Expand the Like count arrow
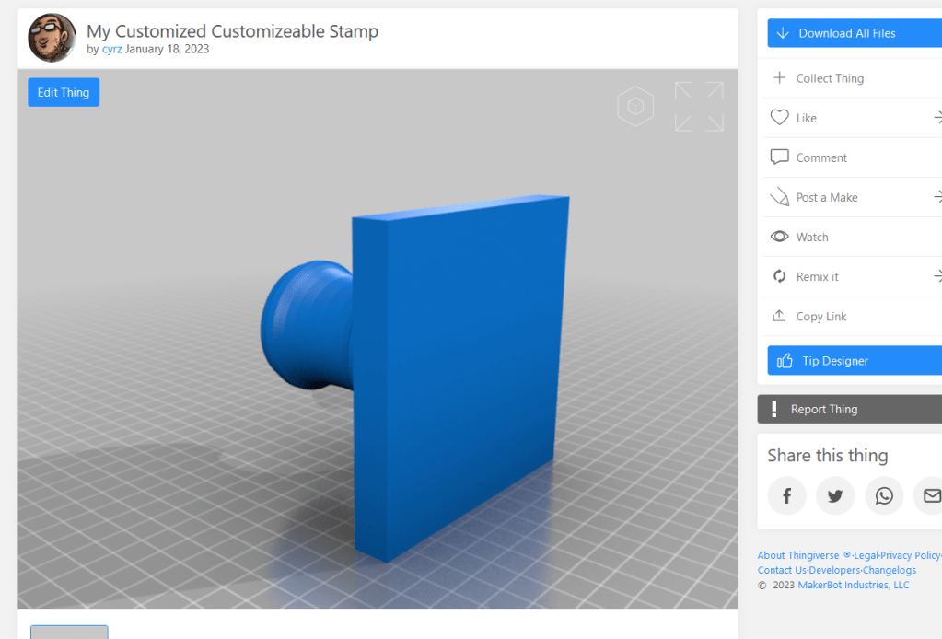The width and height of the screenshot is (942, 639). click(936, 118)
